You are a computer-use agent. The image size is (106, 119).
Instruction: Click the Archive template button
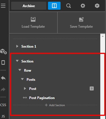29,6
